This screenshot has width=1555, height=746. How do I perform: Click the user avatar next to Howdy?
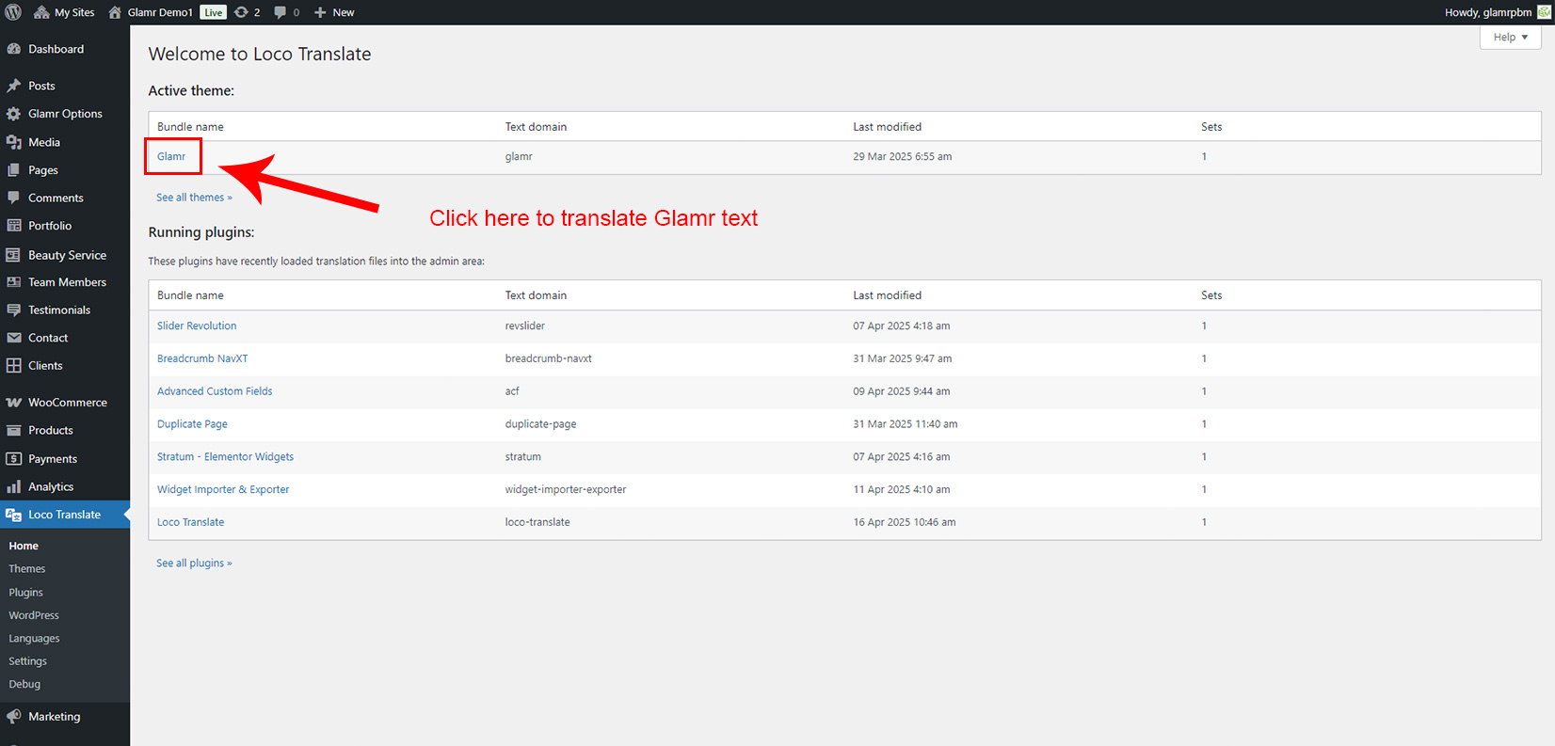(x=1544, y=12)
